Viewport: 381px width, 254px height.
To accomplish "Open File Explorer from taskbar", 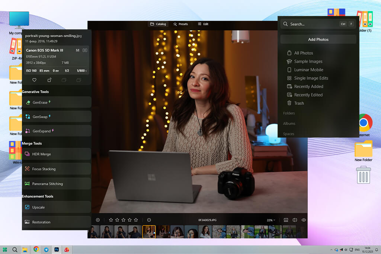I will (25, 250).
